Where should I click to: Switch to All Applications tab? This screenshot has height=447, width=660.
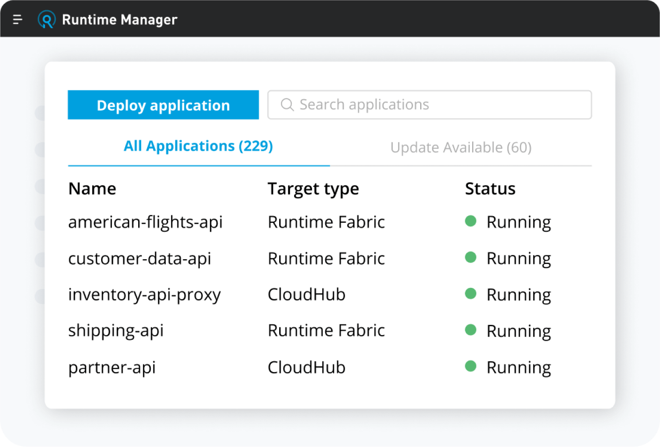[x=198, y=147]
